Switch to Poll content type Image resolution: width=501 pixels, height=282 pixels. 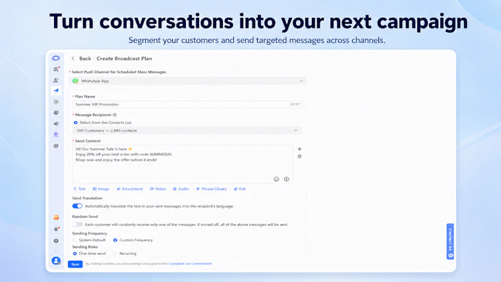[240, 189]
